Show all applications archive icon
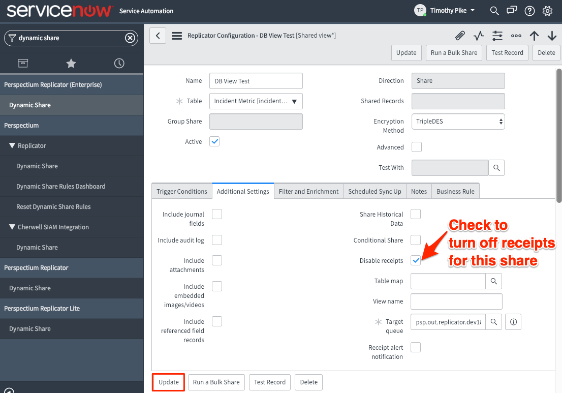Image resolution: width=562 pixels, height=393 pixels. (x=23, y=64)
